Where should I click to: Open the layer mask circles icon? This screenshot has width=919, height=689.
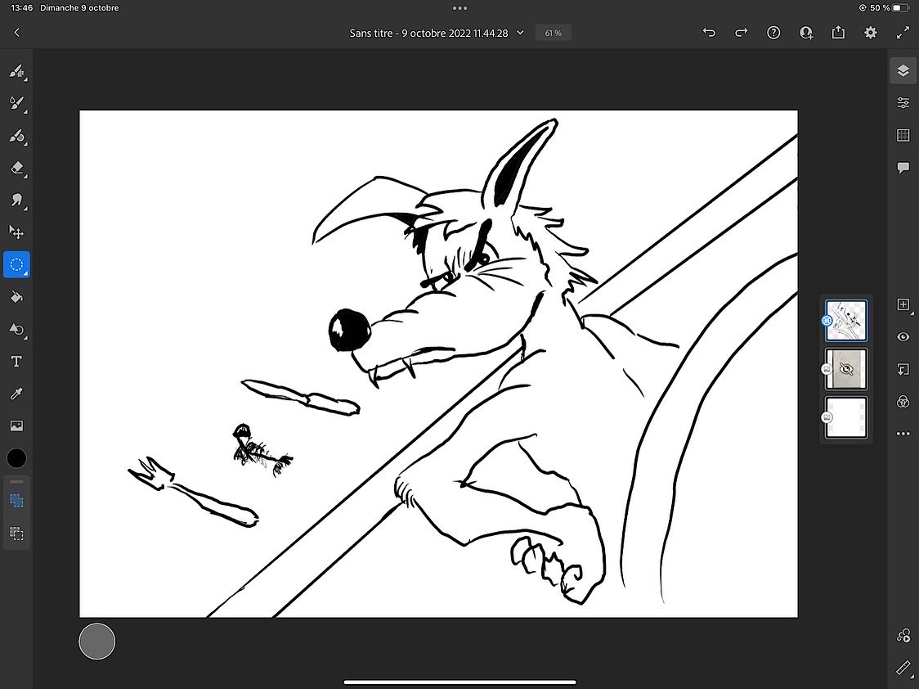click(x=903, y=401)
